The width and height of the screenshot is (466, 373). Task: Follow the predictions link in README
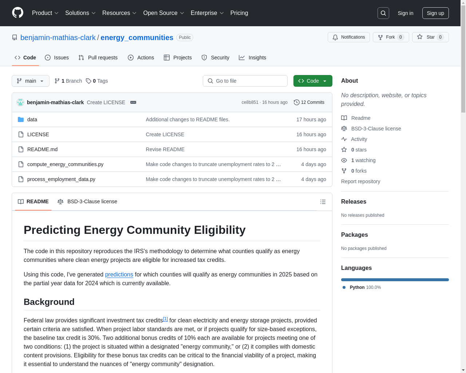119,274
